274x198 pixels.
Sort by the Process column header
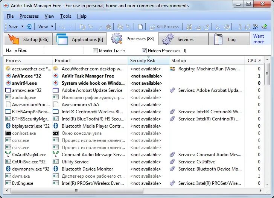pyautogui.click(x=28, y=61)
